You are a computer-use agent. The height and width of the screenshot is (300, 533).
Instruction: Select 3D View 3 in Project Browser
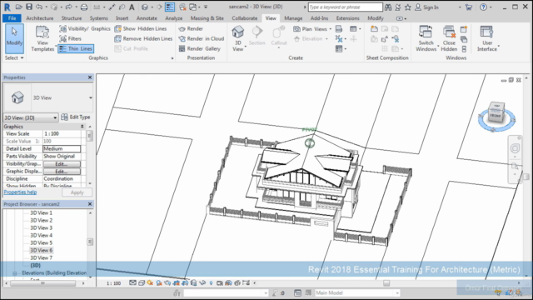[42, 227]
